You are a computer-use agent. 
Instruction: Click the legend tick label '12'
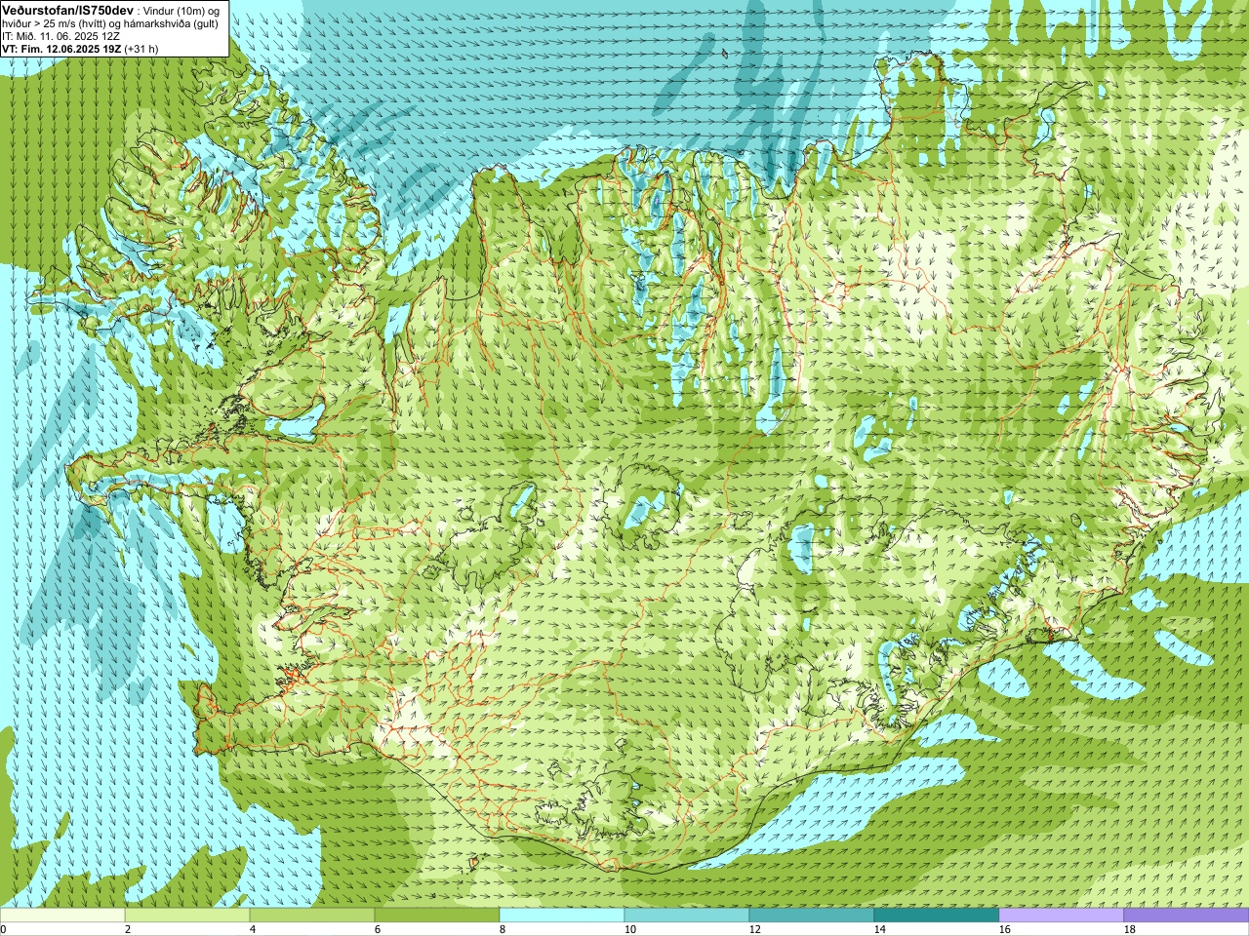coord(754,929)
